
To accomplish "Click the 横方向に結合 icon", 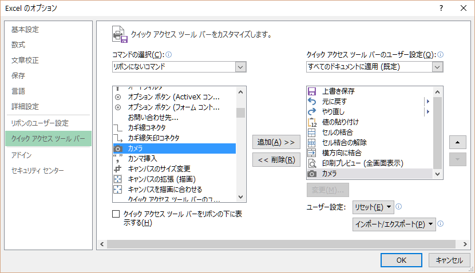I will point(312,153).
